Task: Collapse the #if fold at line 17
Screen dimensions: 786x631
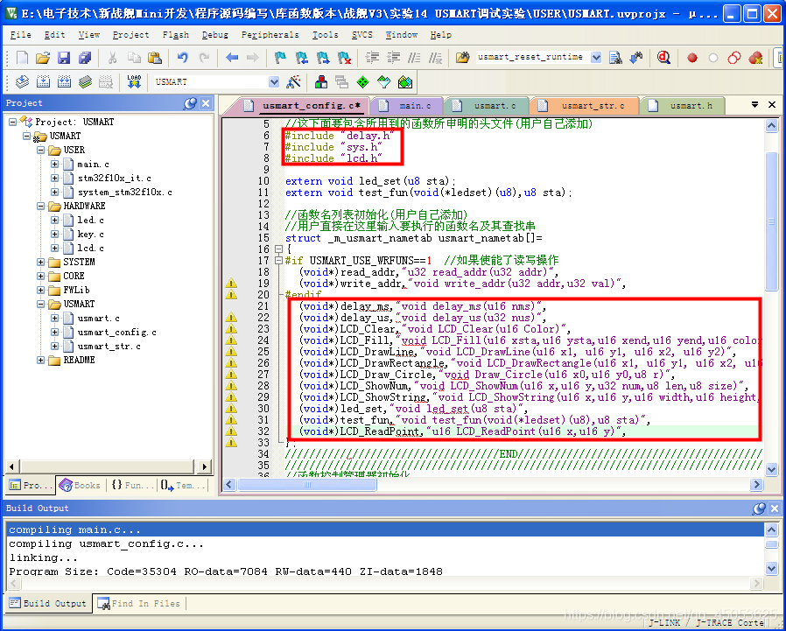Action: click(278, 260)
